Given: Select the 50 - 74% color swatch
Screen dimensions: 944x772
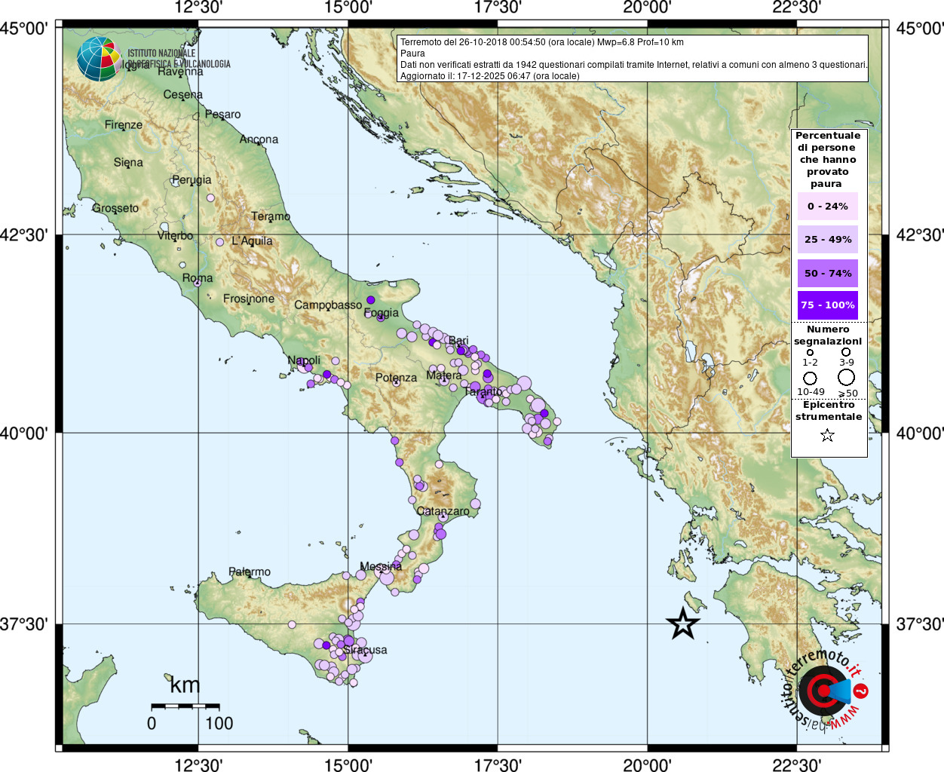Looking at the screenshot, I should pos(828,273).
